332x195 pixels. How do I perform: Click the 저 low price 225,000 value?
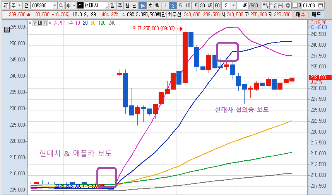tap(282, 14)
